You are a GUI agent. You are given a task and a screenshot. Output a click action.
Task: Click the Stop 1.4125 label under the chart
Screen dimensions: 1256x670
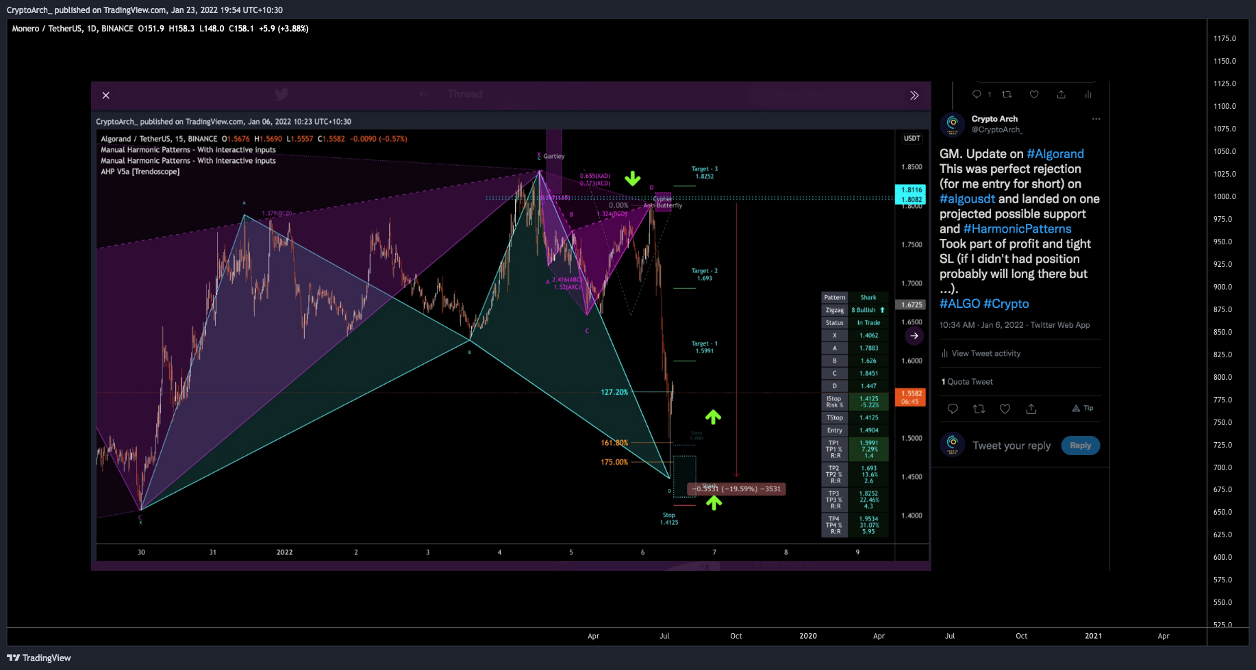click(669, 519)
